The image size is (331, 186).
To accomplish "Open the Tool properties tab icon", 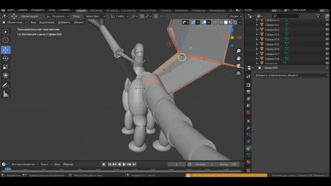I will tap(248, 76).
